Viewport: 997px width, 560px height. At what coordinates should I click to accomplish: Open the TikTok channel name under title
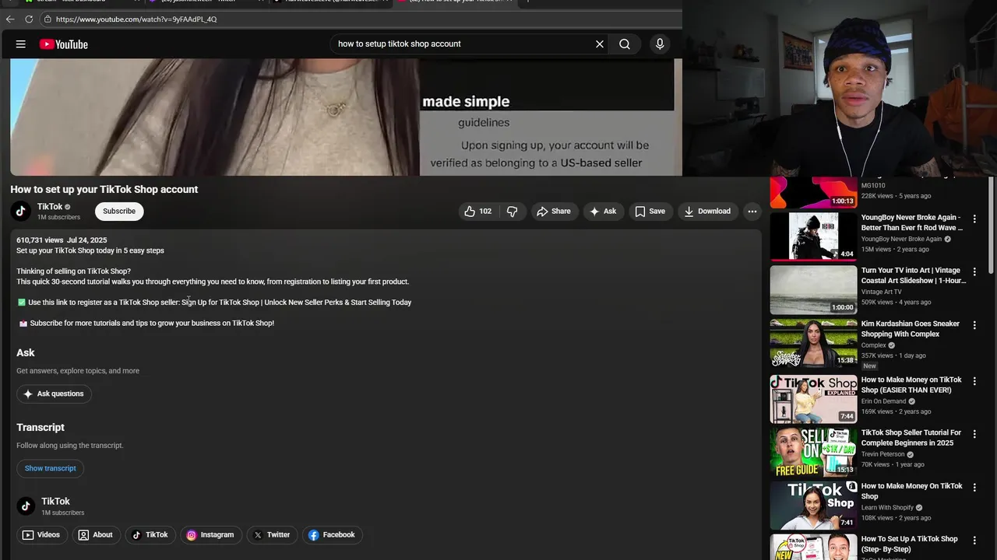point(50,207)
